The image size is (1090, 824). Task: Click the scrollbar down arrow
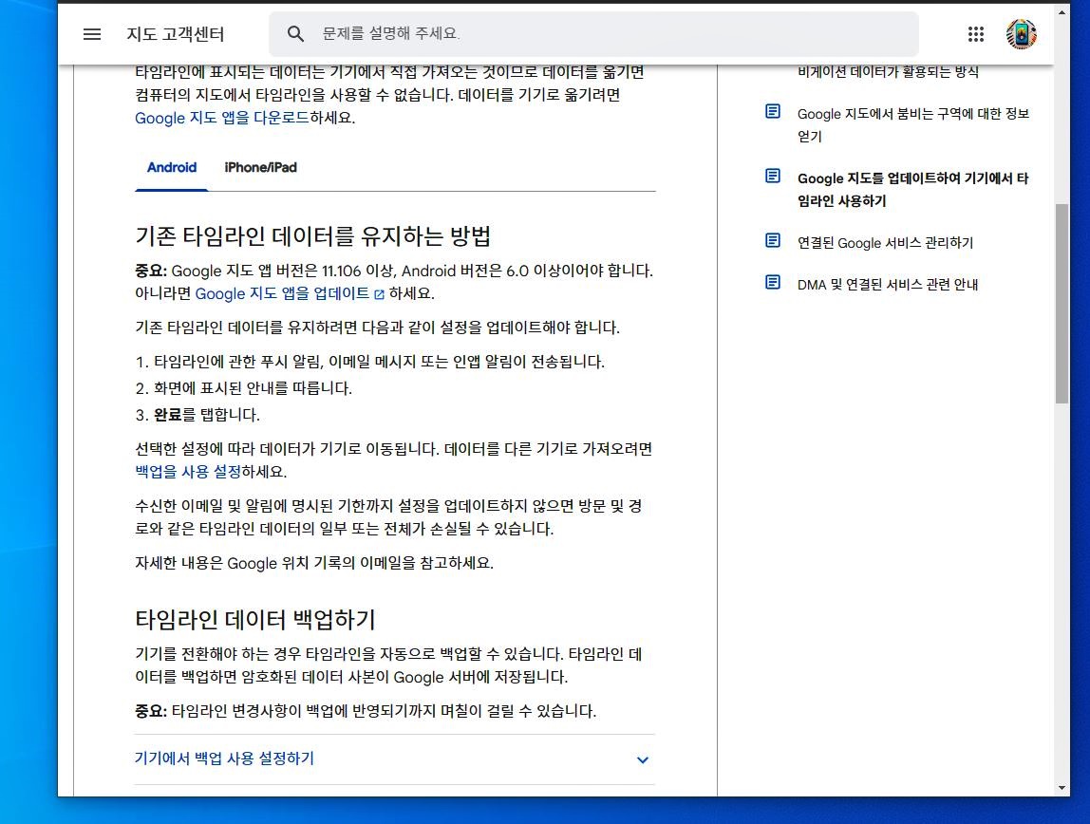tap(1062, 788)
